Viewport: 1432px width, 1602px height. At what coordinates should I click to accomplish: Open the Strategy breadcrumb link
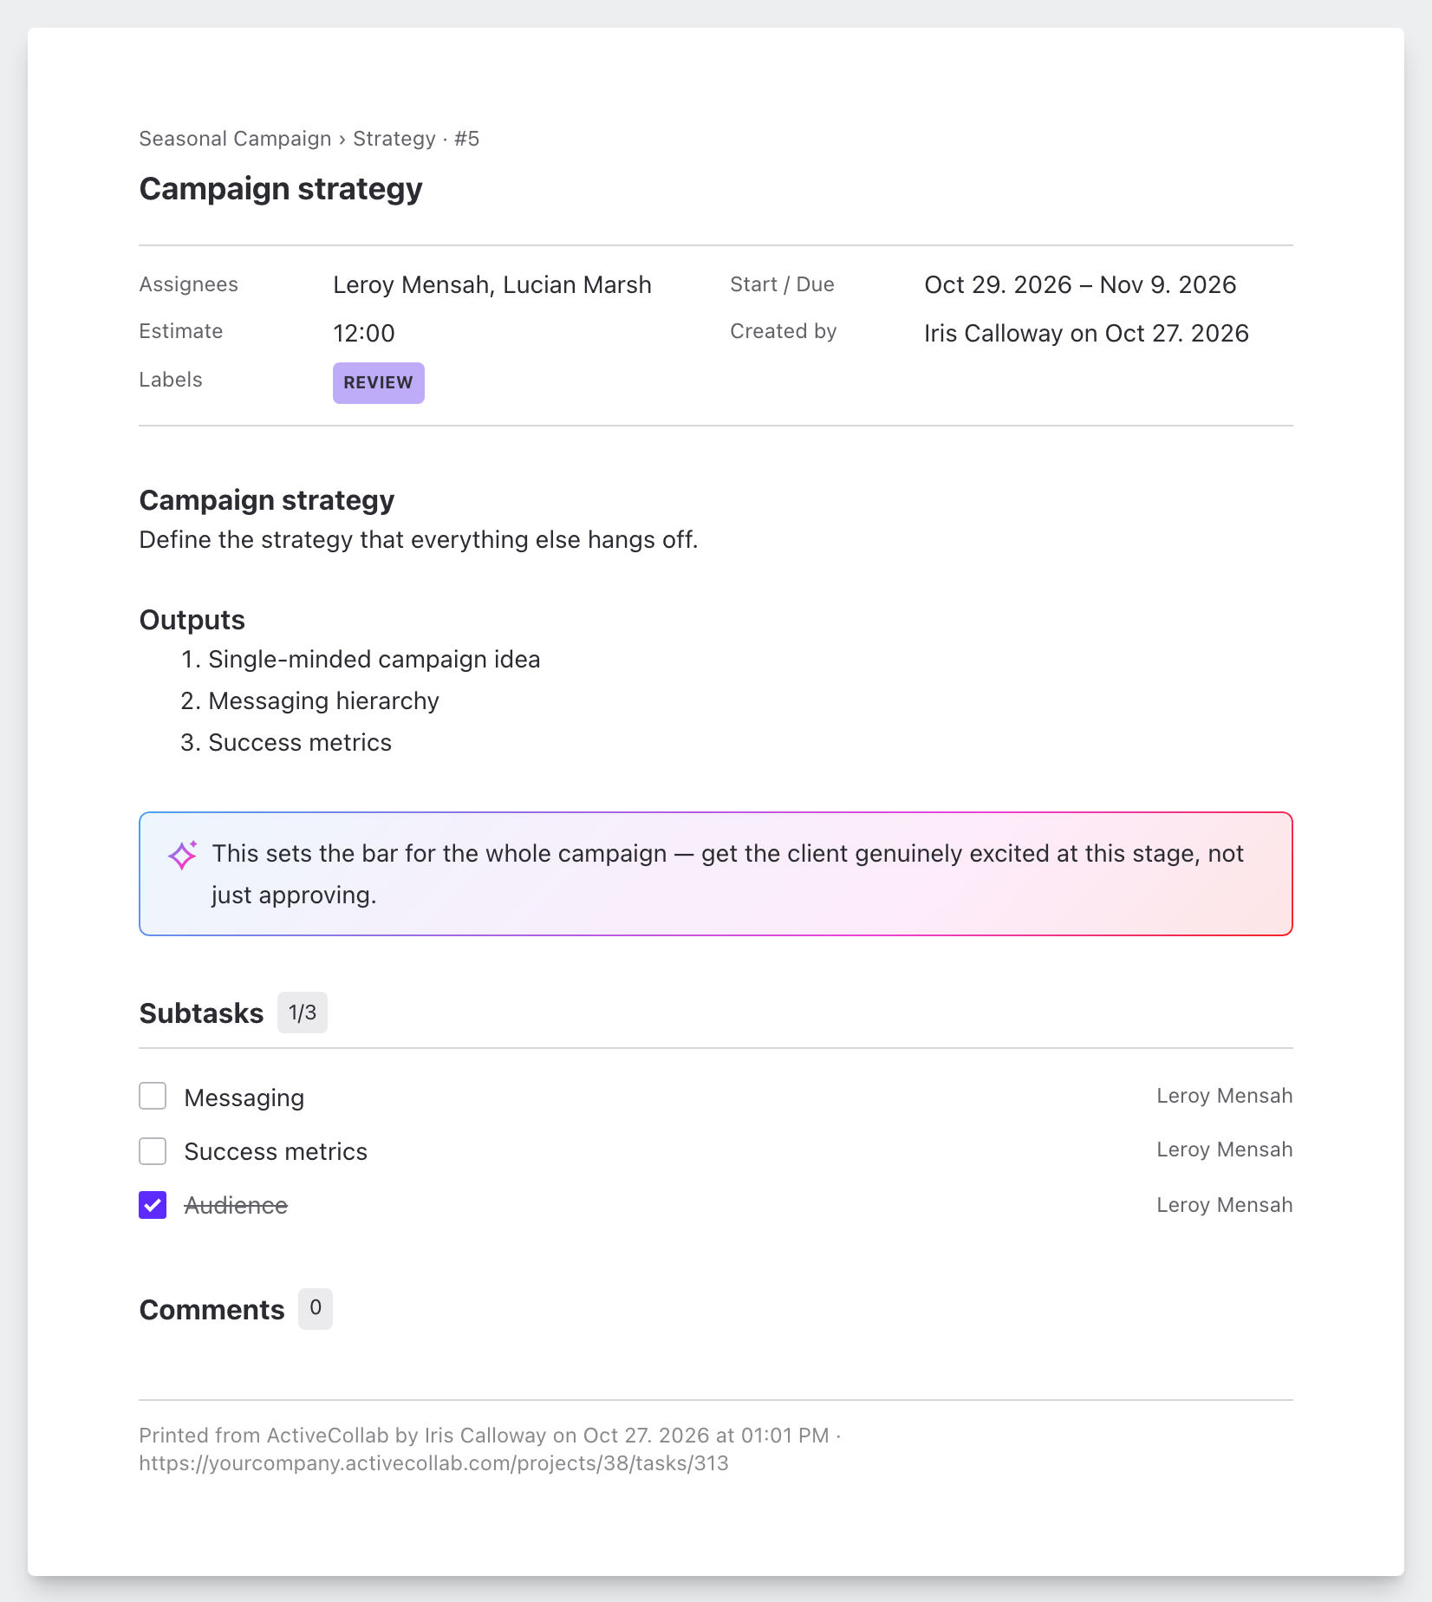coord(394,139)
